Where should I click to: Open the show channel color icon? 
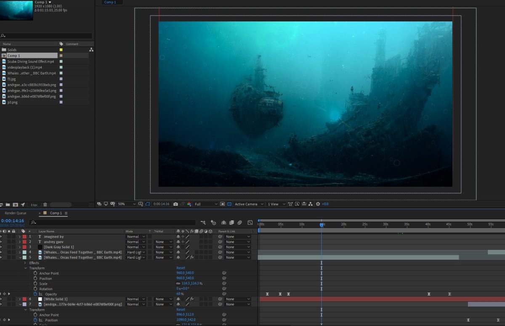[189, 204]
